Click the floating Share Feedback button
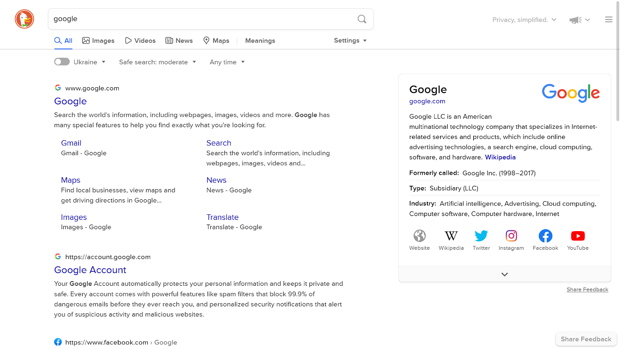 click(586, 339)
